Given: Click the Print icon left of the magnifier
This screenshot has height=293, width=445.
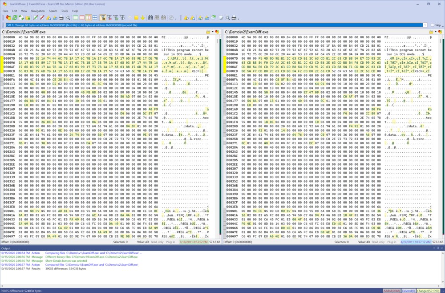Looking at the screenshot, I should 61,18.
